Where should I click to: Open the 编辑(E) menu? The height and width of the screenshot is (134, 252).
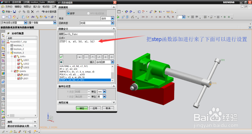click(18, 7)
